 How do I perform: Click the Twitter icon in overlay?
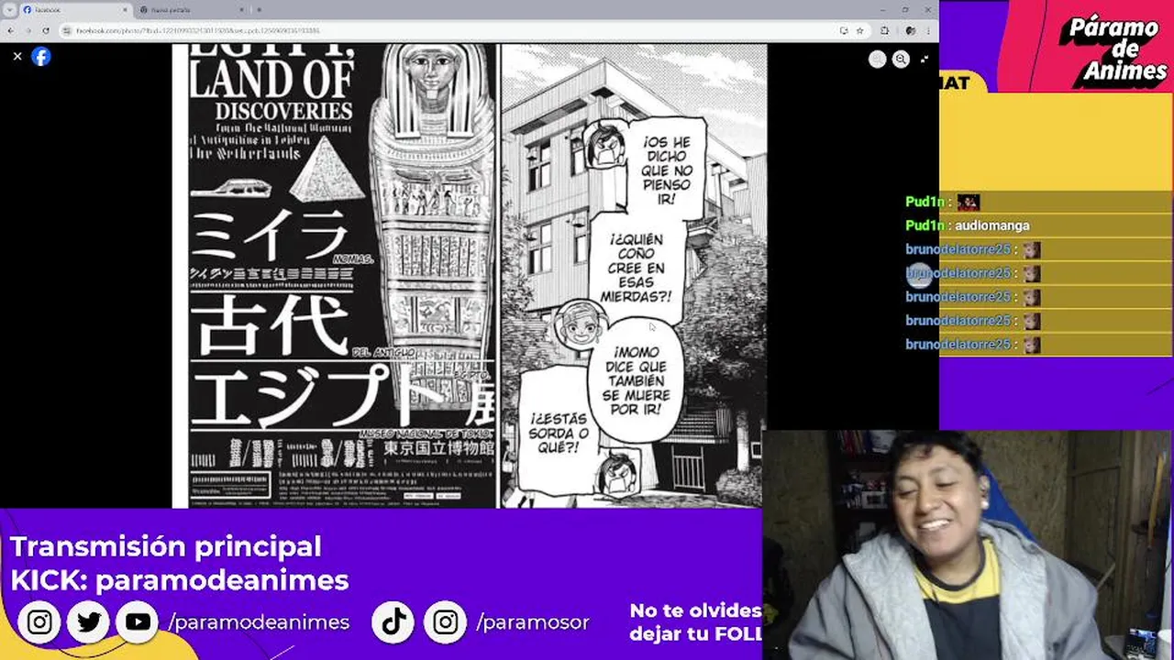click(89, 622)
